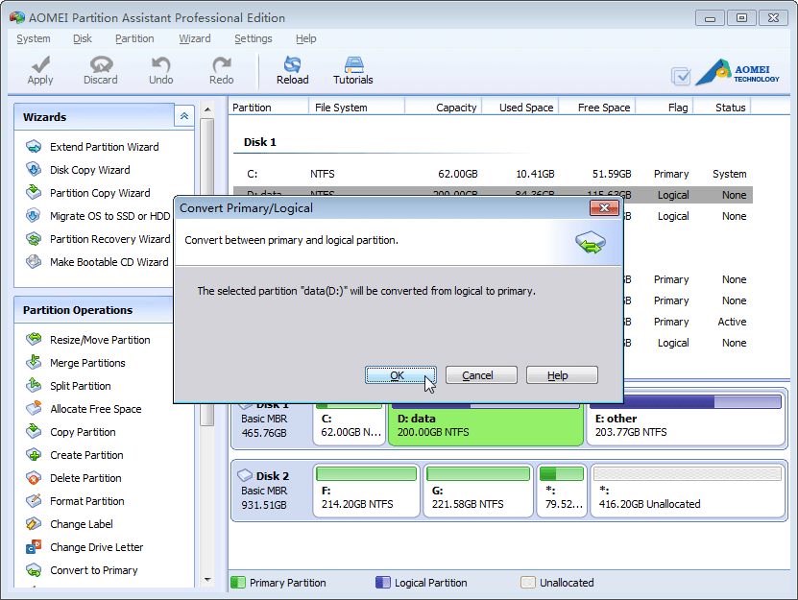
Task: Click Help in the conversion dialog
Action: pos(561,374)
